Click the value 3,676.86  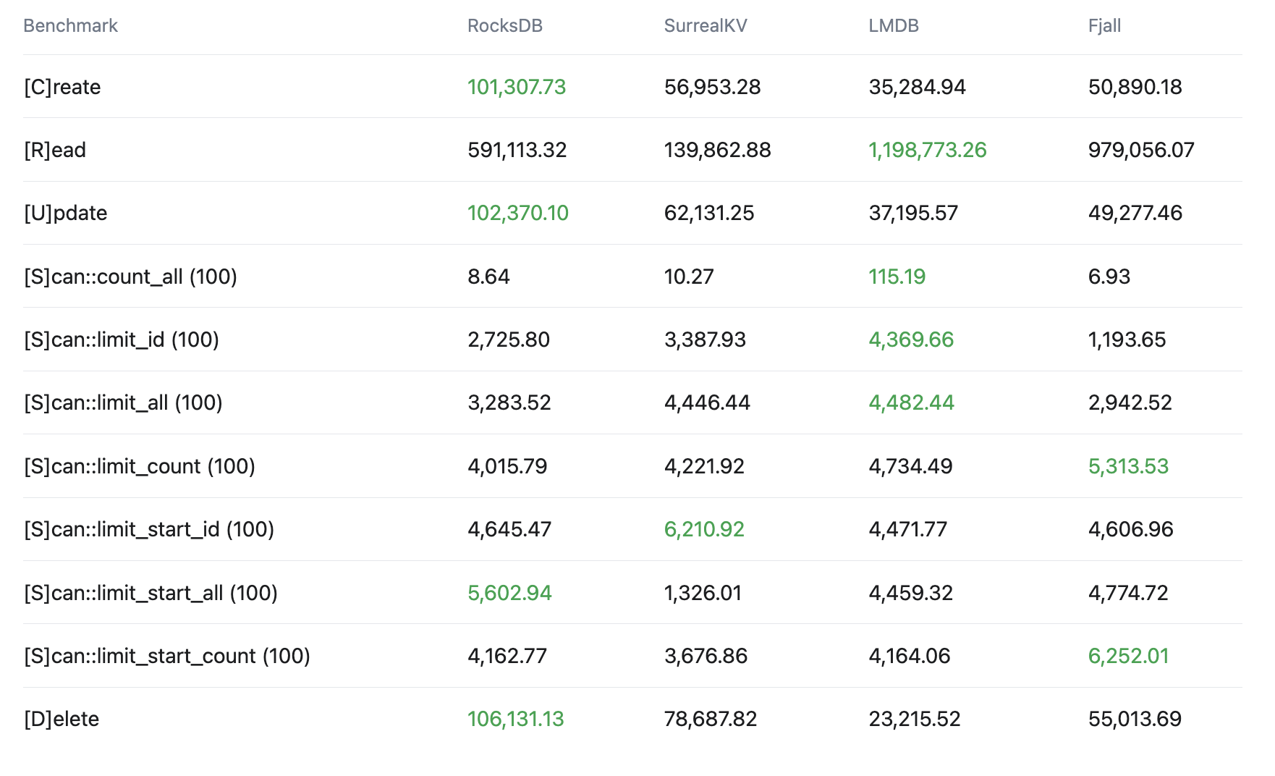(x=706, y=656)
